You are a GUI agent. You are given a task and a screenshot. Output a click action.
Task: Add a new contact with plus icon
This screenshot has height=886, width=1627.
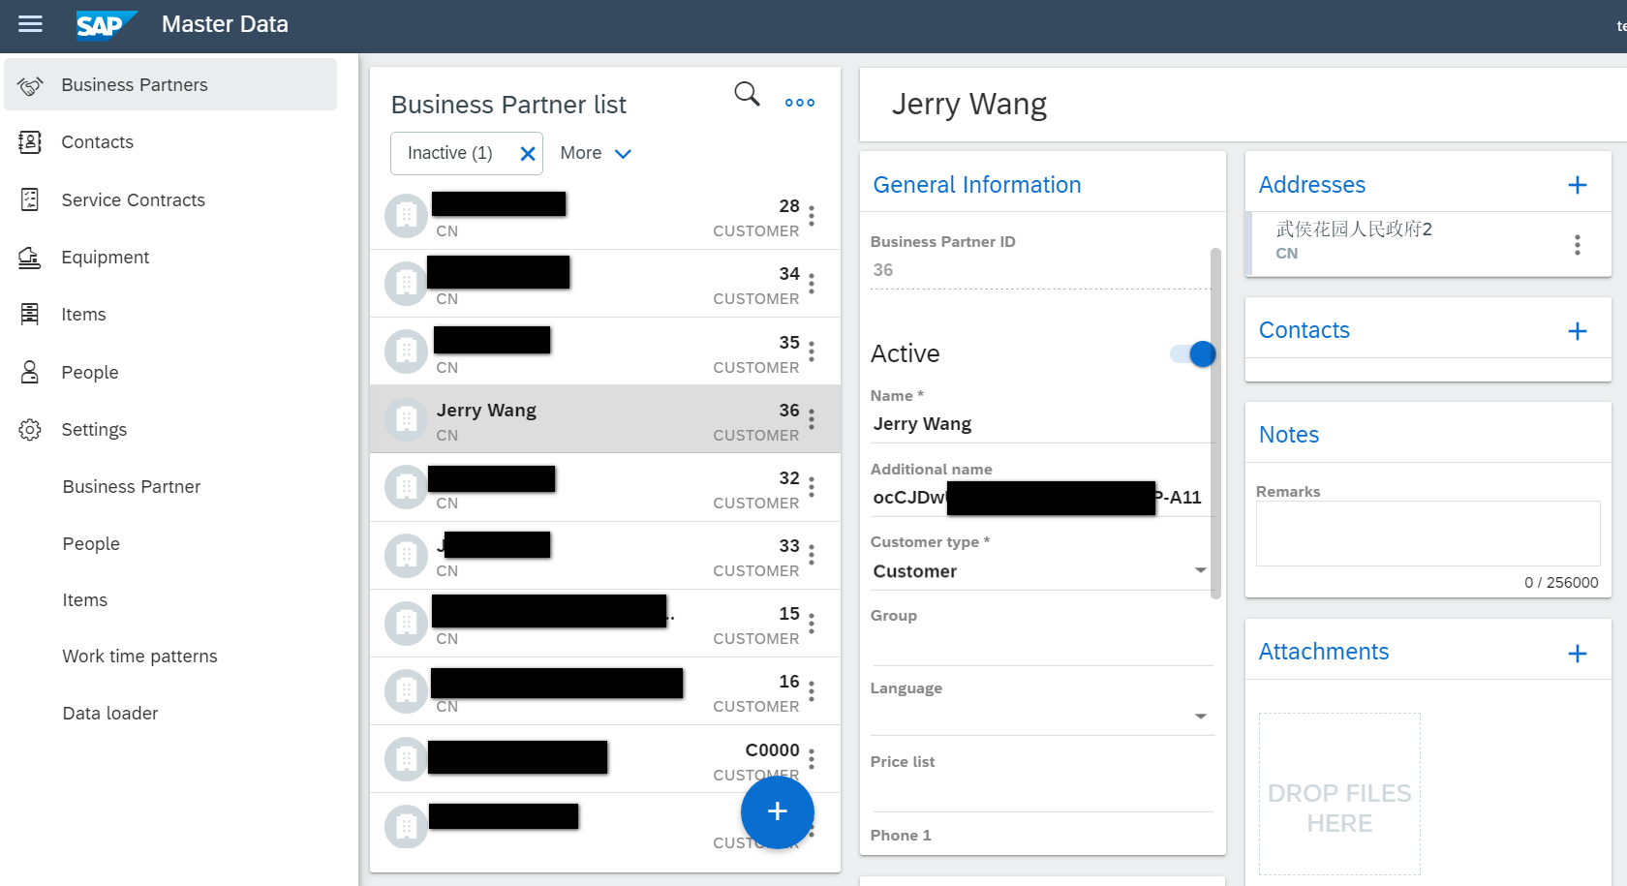click(x=1577, y=331)
